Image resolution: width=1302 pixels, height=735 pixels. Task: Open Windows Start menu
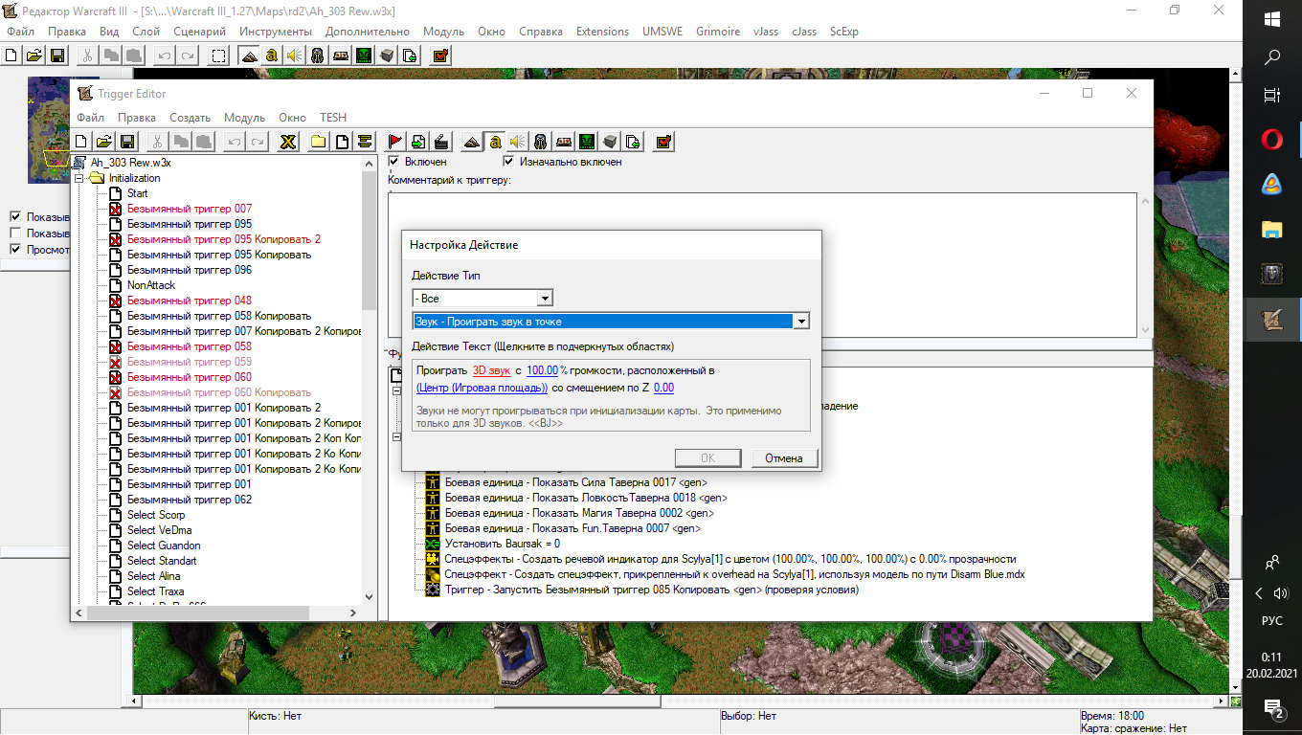coord(1272,18)
